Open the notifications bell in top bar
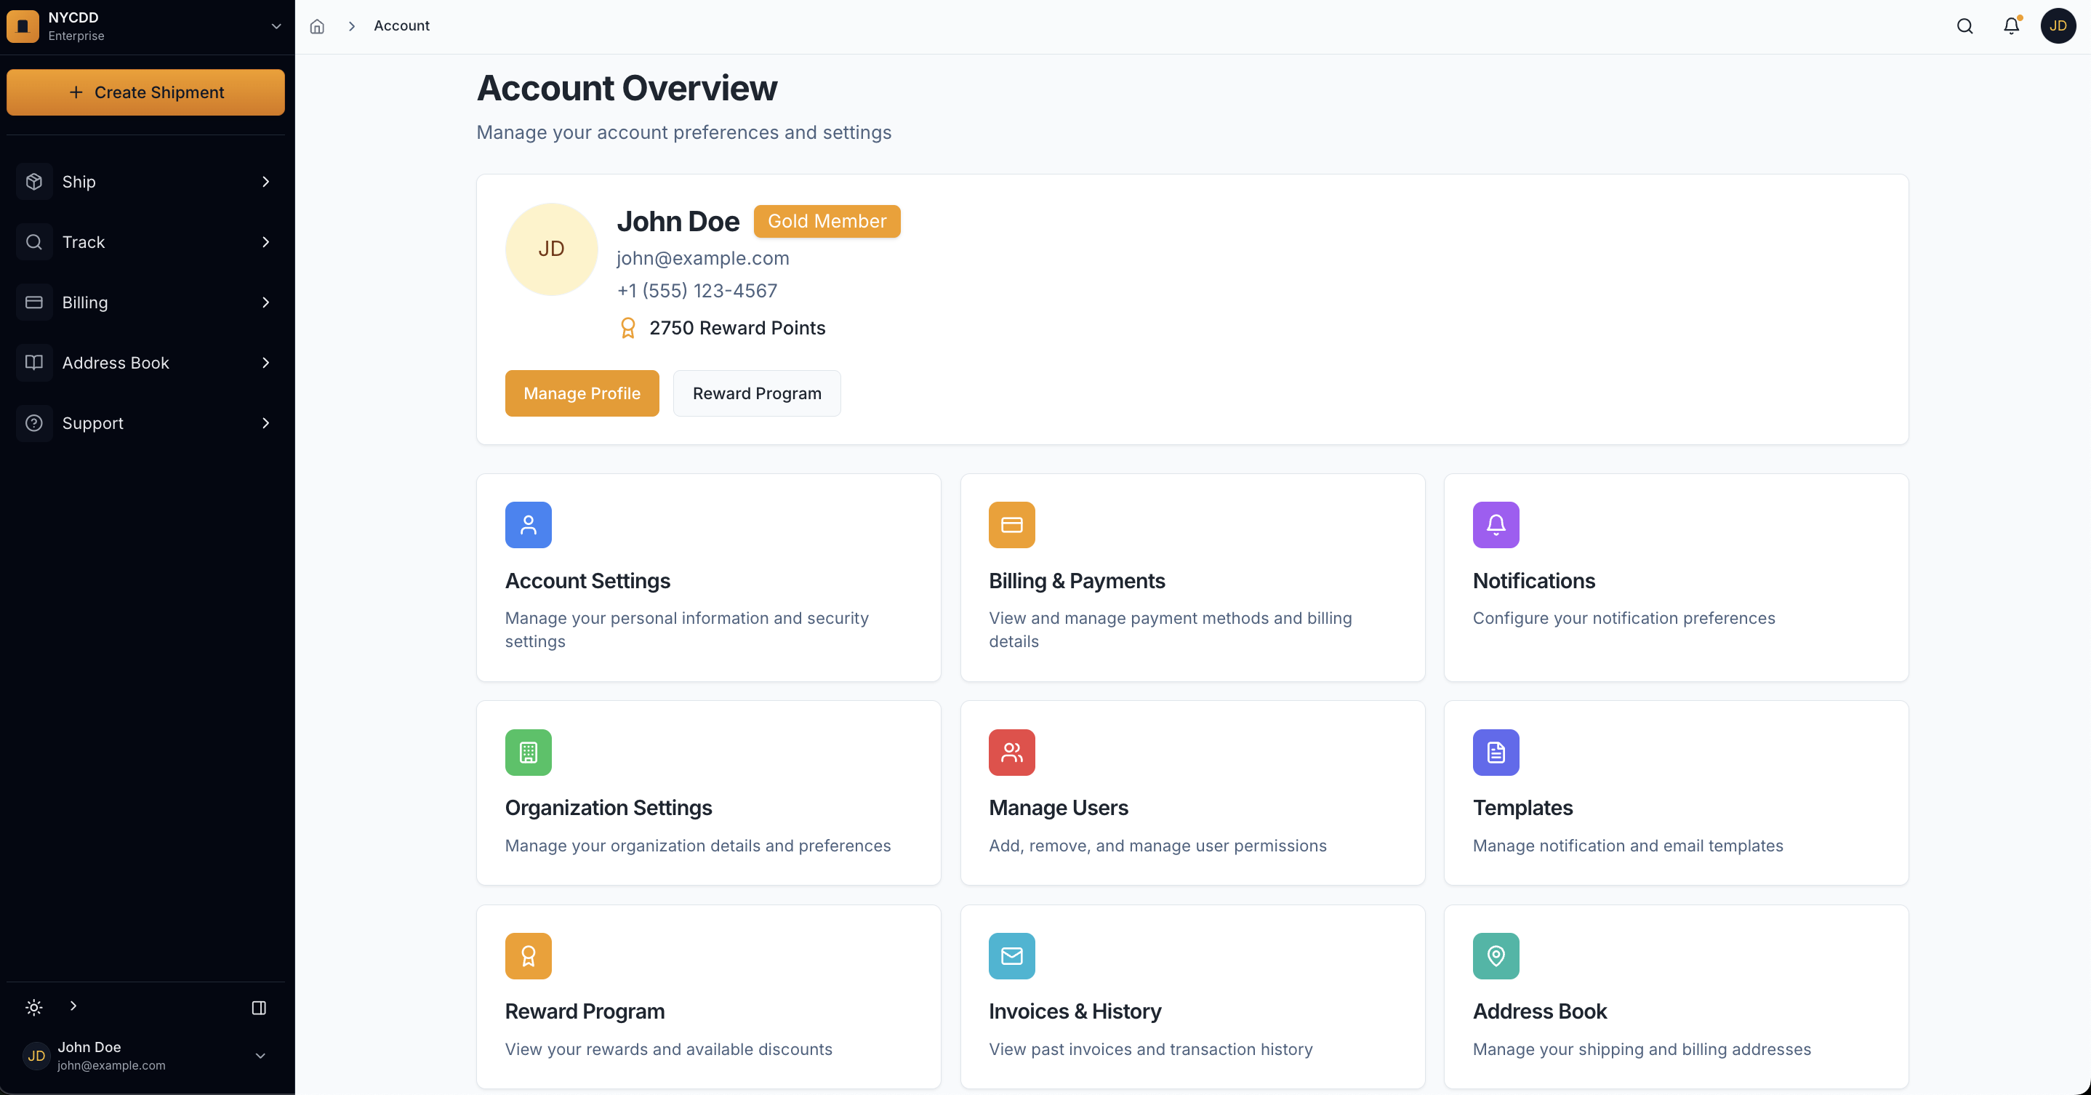Viewport: 2091px width, 1095px height. tap(2010, 26)
